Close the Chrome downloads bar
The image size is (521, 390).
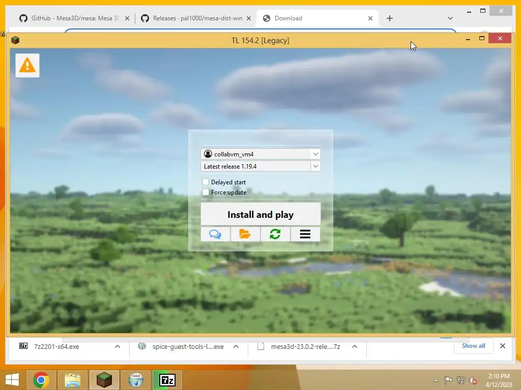tap(503, 346)
